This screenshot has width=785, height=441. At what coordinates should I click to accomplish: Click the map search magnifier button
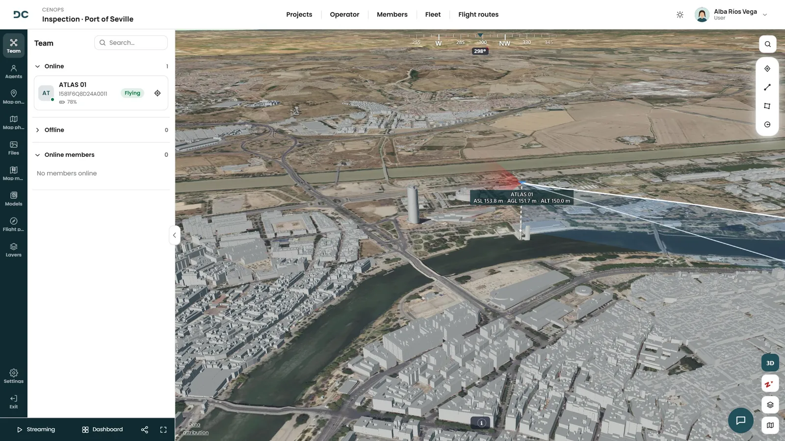(x=768, y=44)
